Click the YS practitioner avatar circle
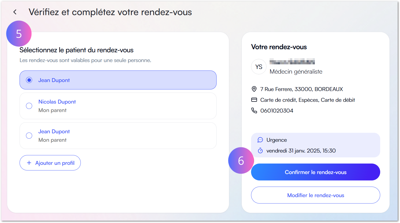 [259, 67]
